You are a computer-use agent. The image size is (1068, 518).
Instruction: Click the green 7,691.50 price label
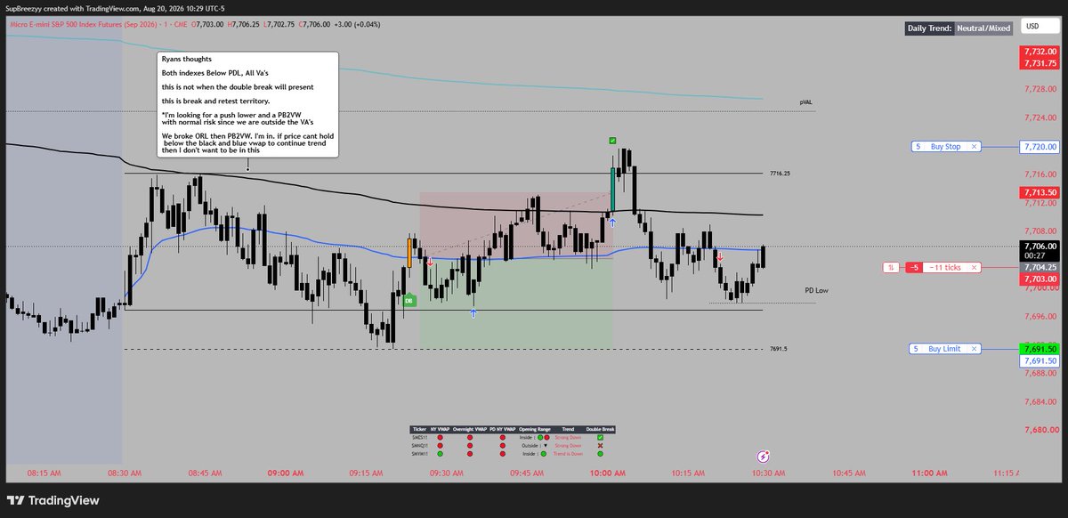(1040, 350)
